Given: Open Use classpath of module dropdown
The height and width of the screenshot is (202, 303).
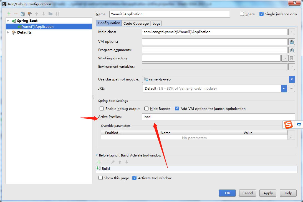Looking at the screenshot, I should coord(292,79).
